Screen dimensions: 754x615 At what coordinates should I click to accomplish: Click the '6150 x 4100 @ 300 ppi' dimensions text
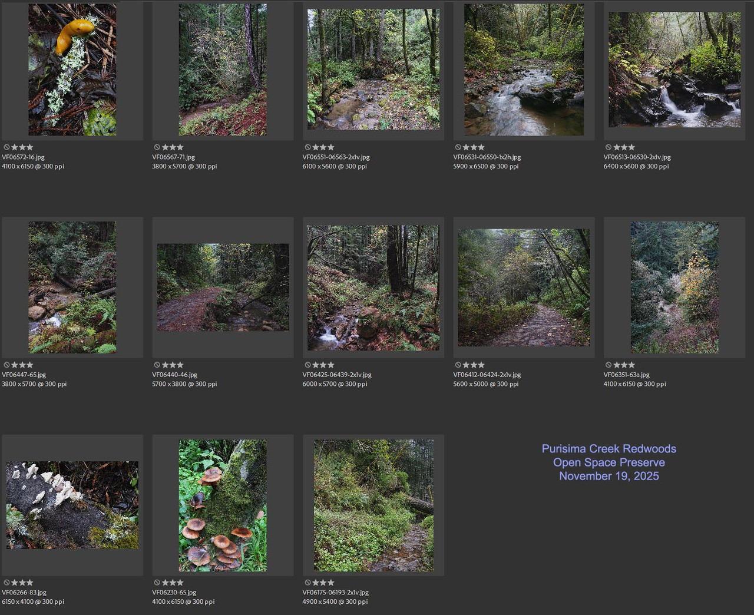click(x=33, y=601)
